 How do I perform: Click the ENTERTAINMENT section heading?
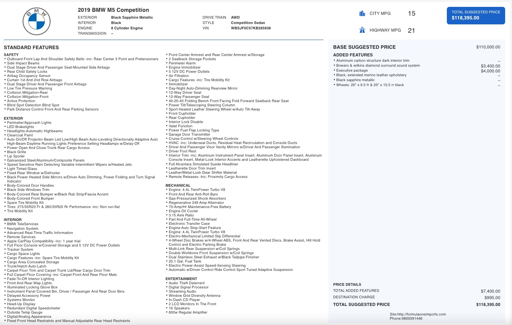click(181, 279)
